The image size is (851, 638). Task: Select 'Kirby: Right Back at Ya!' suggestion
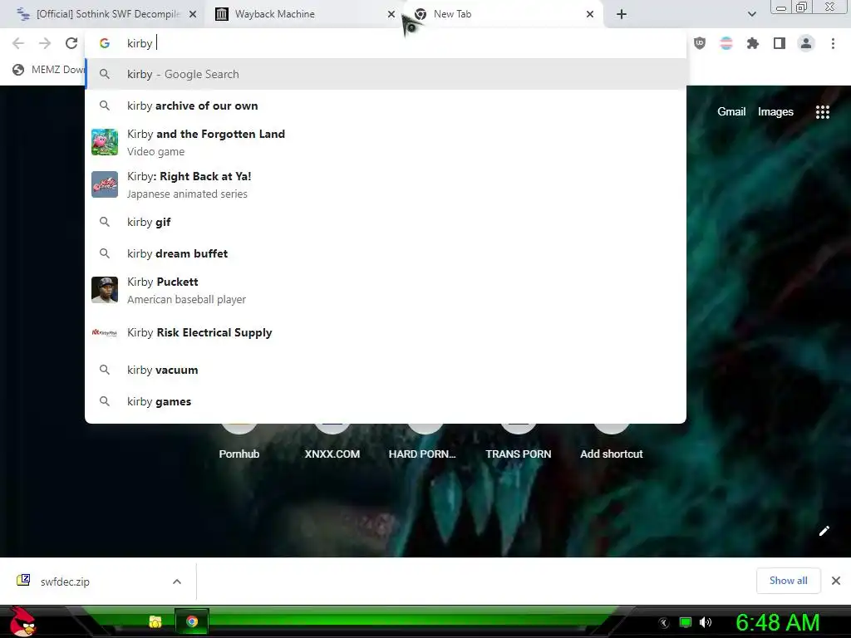coord(386,184)
